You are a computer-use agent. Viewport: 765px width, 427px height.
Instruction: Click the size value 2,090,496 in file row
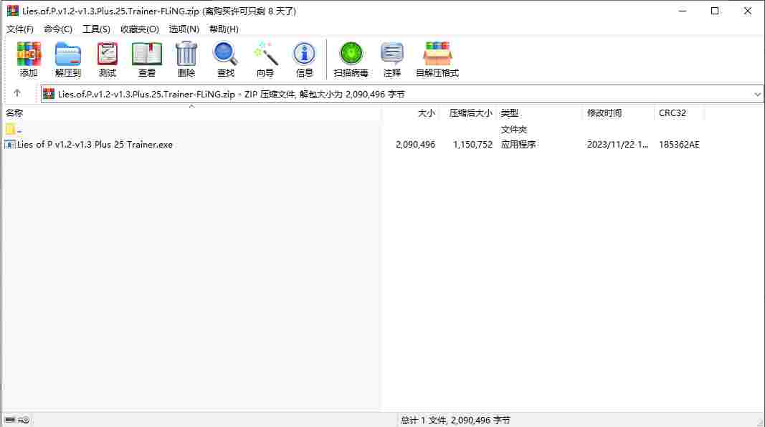point(415,144)
